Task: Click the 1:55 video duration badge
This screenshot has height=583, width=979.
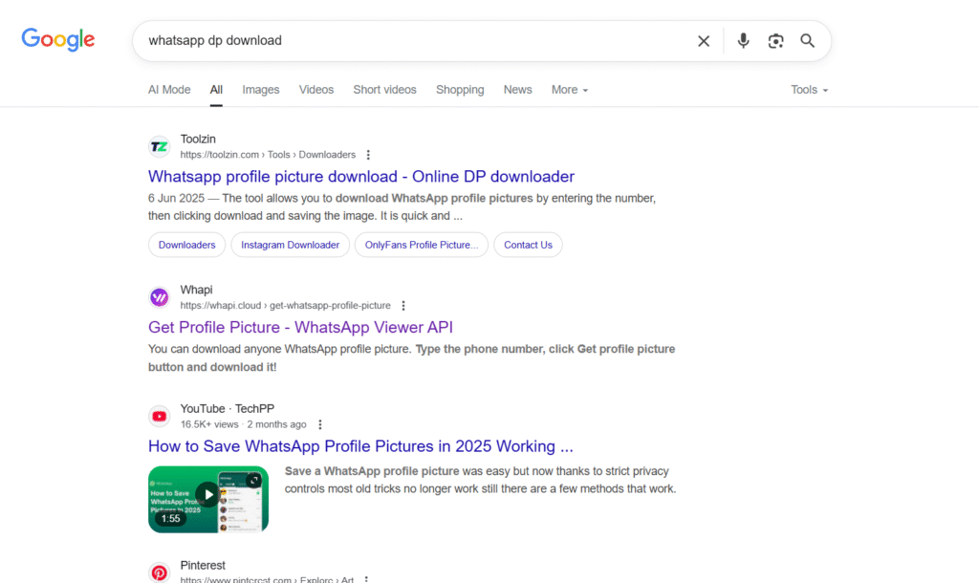Action: (170, 519)
